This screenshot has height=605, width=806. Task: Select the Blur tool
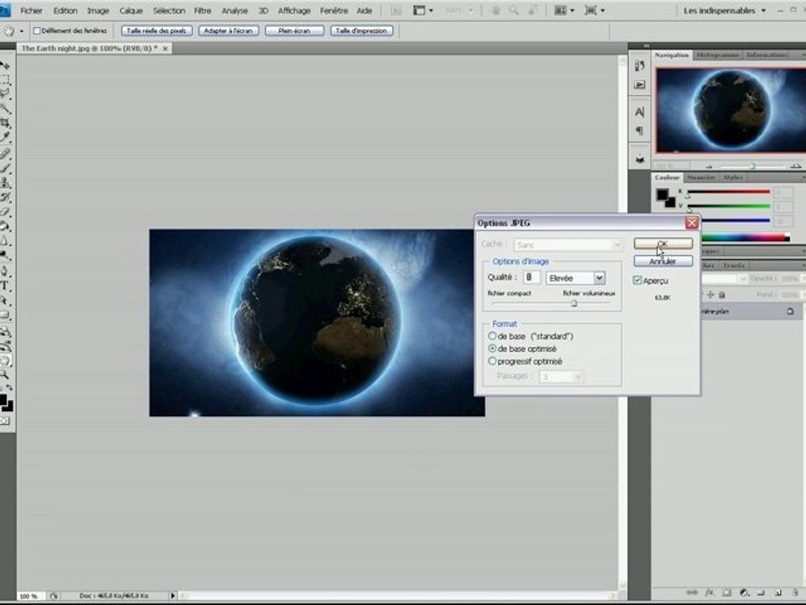click(5, 240)
